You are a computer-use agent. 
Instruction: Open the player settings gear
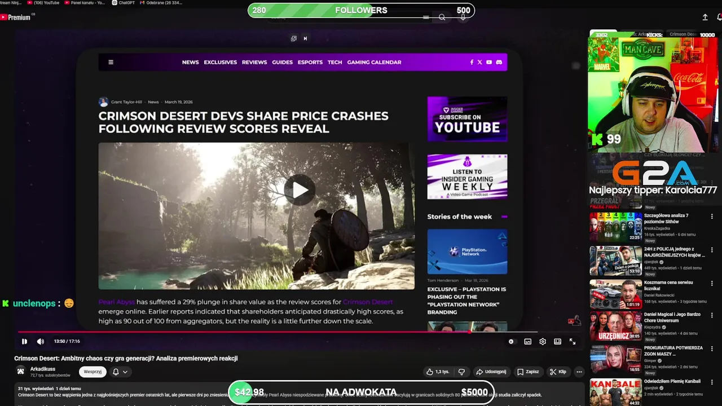click(x=543, y=341)
